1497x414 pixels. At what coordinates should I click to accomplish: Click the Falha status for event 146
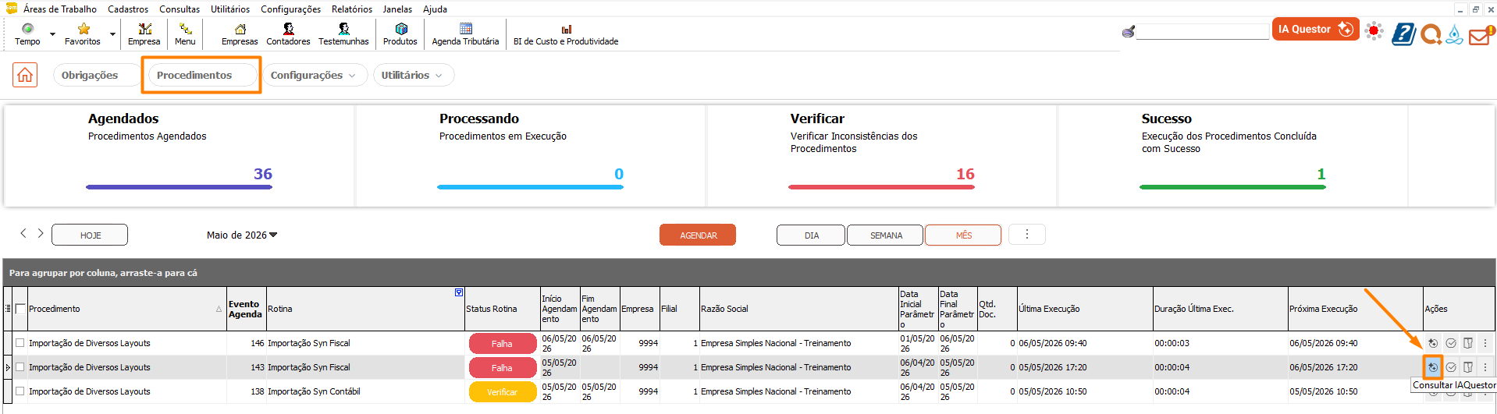click(502, 343)
